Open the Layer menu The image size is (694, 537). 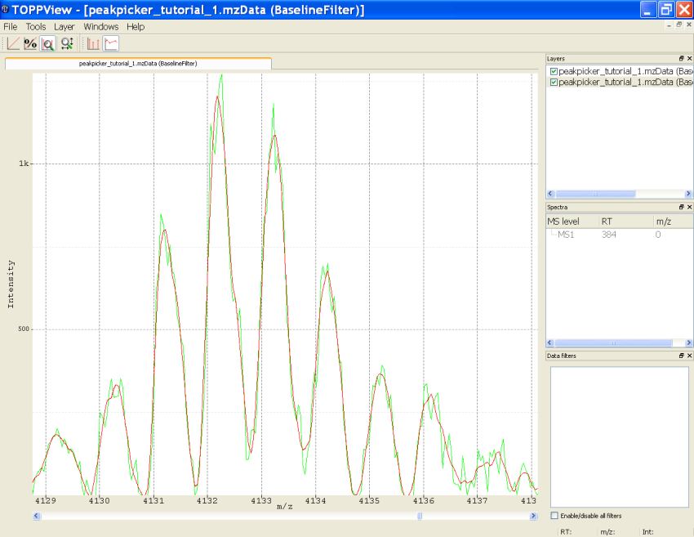point(64,26)
